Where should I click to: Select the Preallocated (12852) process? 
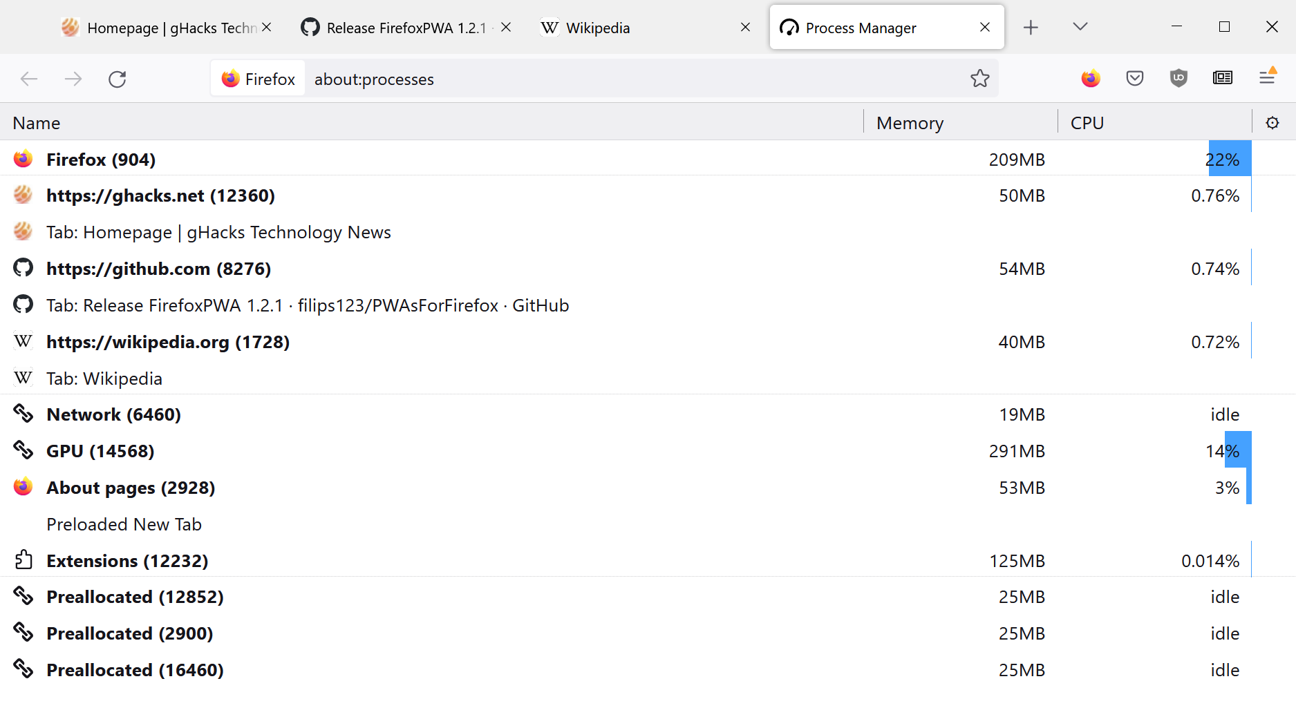pos(648,597)
